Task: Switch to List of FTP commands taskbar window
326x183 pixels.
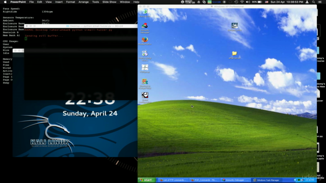Action: [173, 180]
